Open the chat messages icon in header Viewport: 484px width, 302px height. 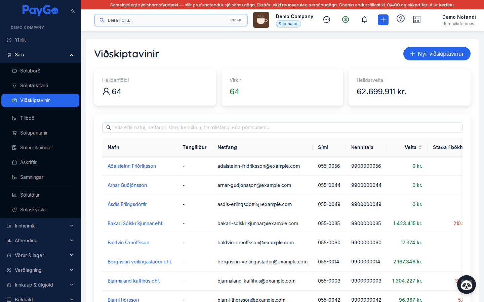(327, 19)
